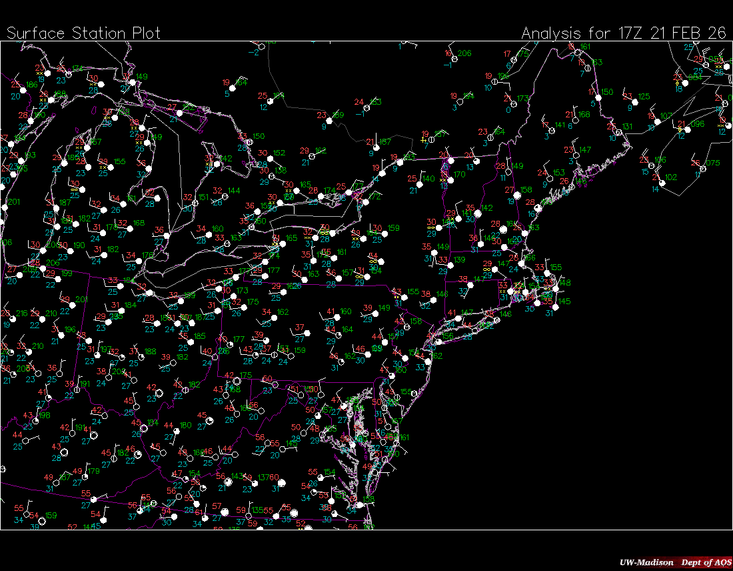Select station circle reading 41 with pressure 160
Screen dimensions: 733x571
coord(337,317)
